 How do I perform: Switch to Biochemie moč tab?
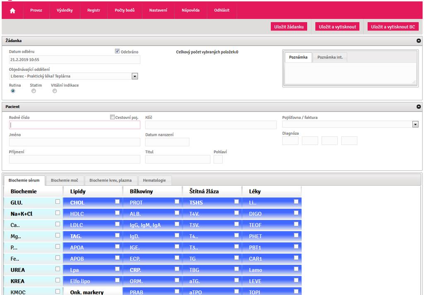65,180
